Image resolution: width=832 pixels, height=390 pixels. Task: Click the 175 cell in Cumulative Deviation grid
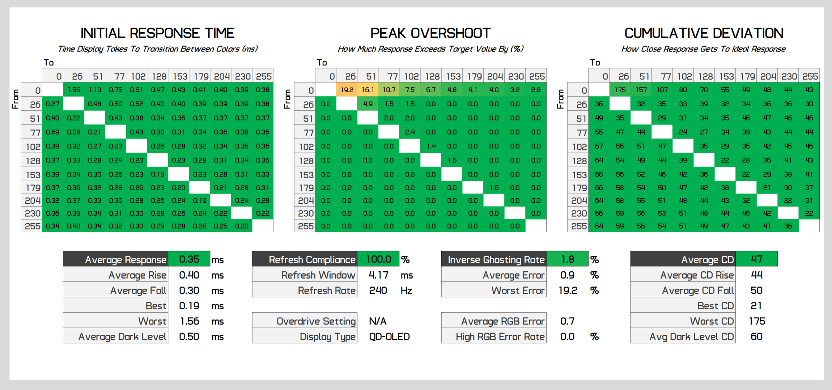pyautogui.click(x=620, y=90)
